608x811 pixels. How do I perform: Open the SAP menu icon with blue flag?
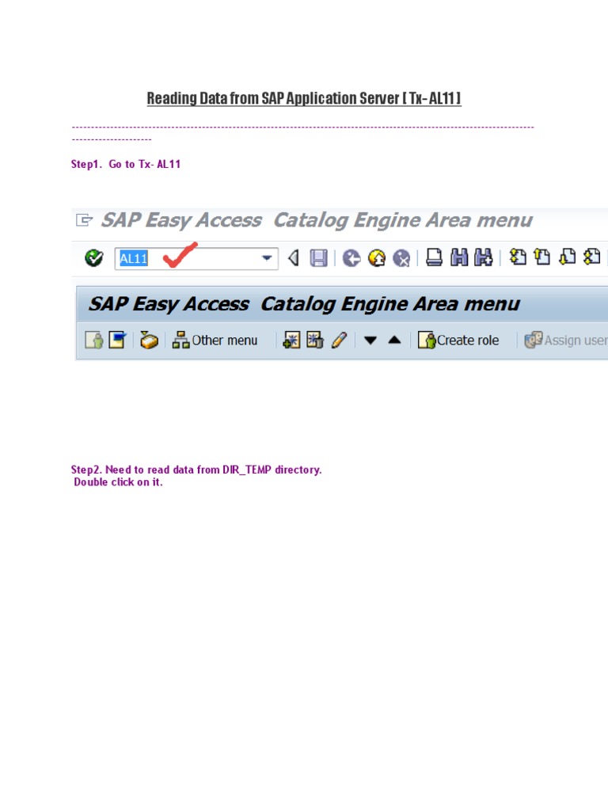[117, 341]
